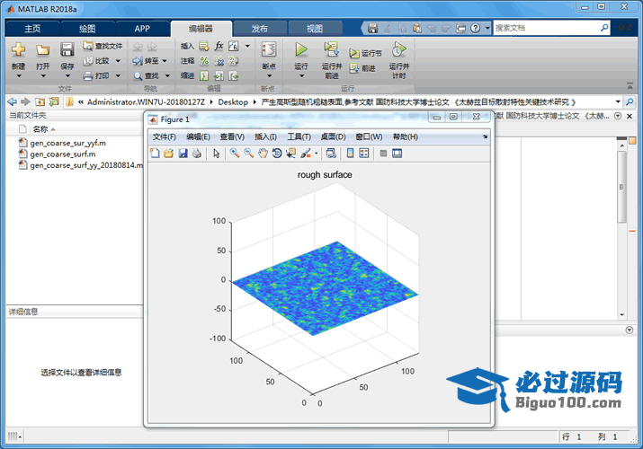643x449 pixels.
Task: Expand the Go To (转至) dropdown arrow
Action: 165,61
